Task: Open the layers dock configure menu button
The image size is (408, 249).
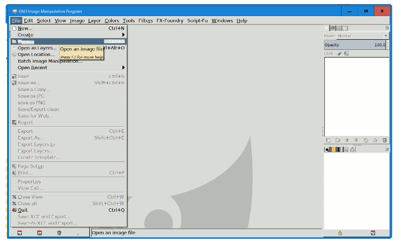Action: click(x=387, y=28)
